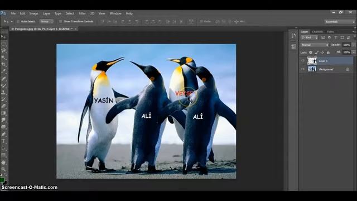Open the Help menu
The width and height of the screenshot is (357, 201).
click(129, 13)
